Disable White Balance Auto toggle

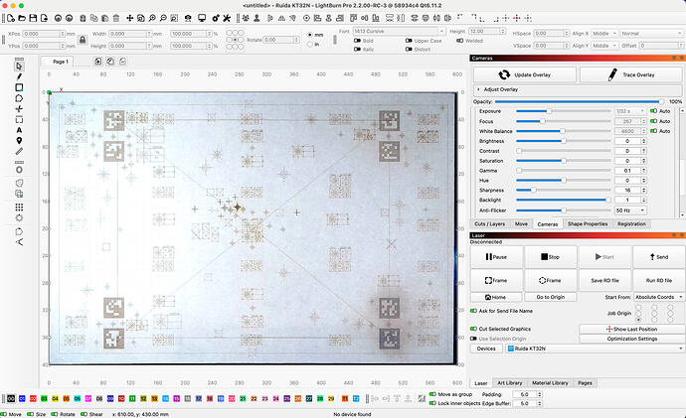(x=653, y=131)
